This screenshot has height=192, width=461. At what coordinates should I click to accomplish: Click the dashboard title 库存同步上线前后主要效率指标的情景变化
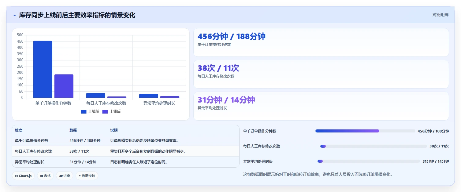point(77,15)
